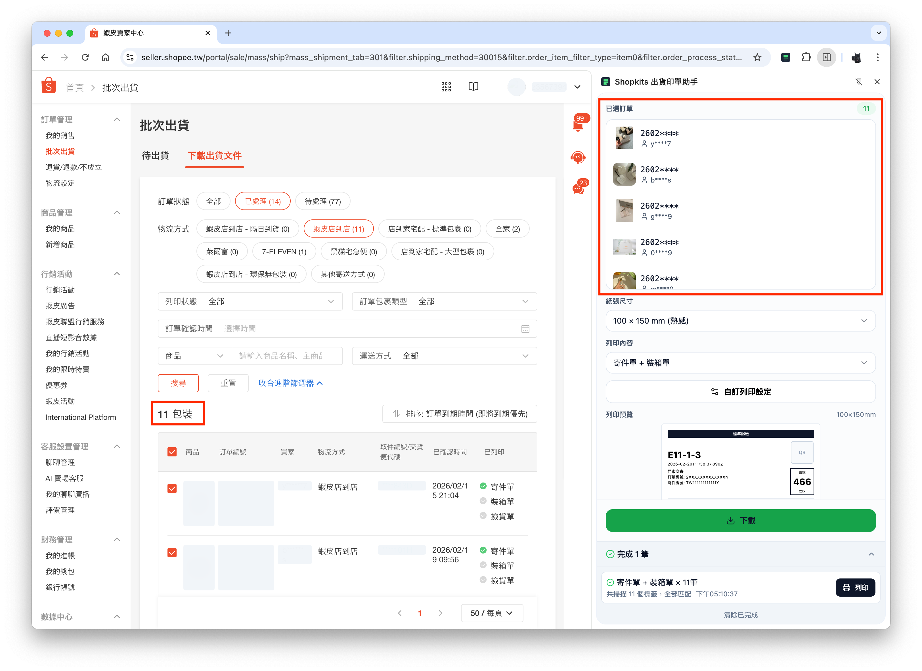
Task: Open a new browser tab
Action: coord(229,33)
